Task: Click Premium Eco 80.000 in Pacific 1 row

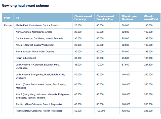Action: tap(100, 104)
